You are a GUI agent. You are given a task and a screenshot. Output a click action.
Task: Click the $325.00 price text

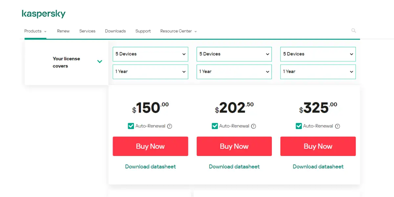click(318, 108)
